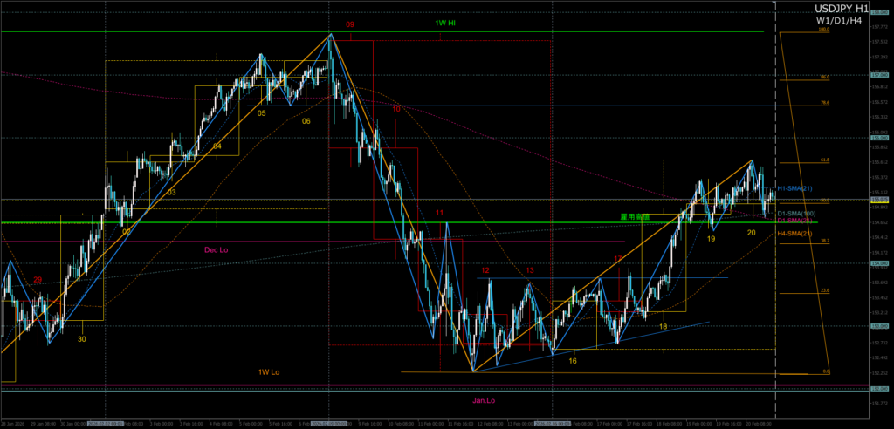
Task: Click the yellow day label 16
Action: [573, 360]
